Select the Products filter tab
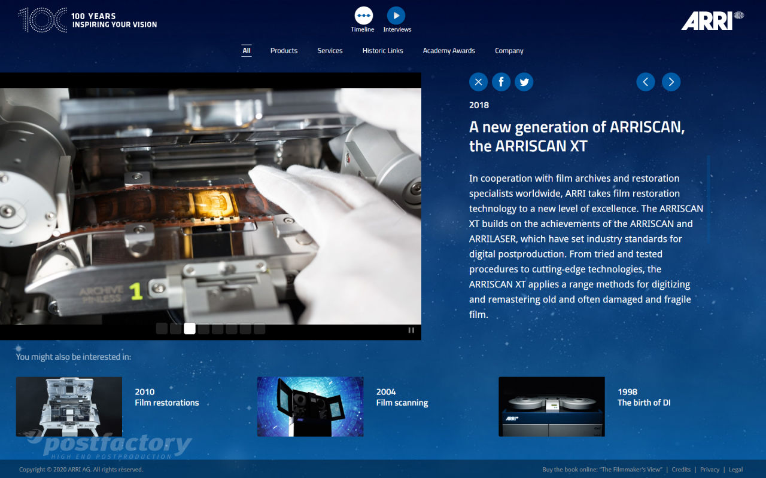 pos(284,51)
